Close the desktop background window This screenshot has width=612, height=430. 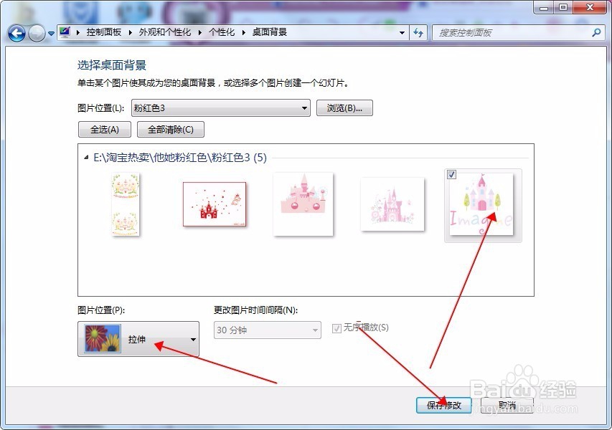tap(589, 7)
